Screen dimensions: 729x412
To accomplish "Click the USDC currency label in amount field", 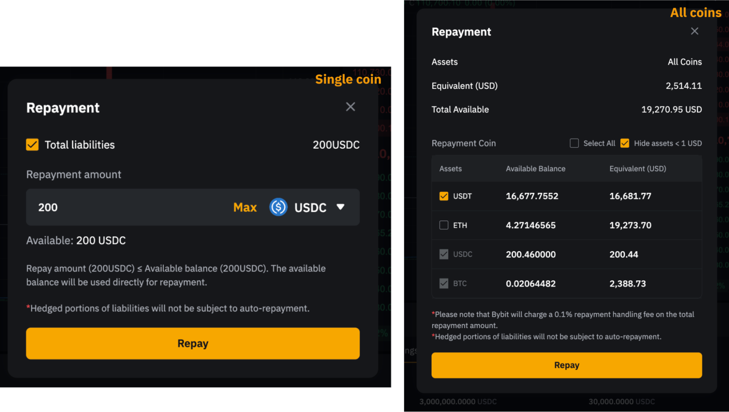I will 310,207.
